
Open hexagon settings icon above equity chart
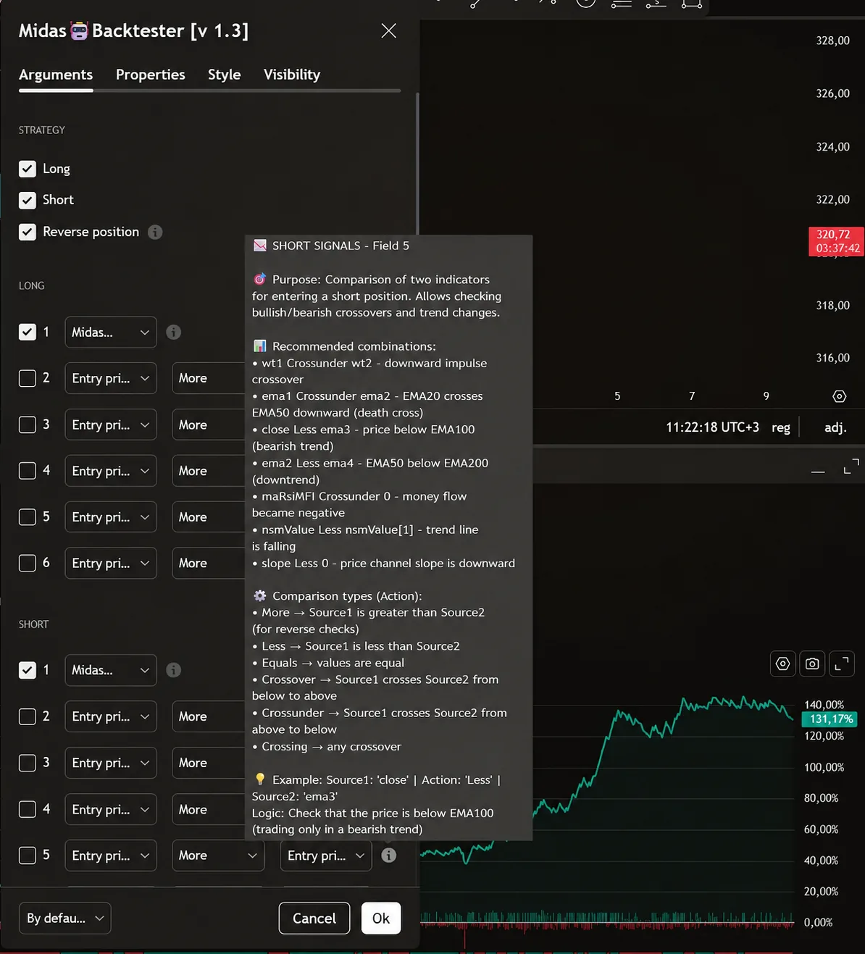point(782,664)
